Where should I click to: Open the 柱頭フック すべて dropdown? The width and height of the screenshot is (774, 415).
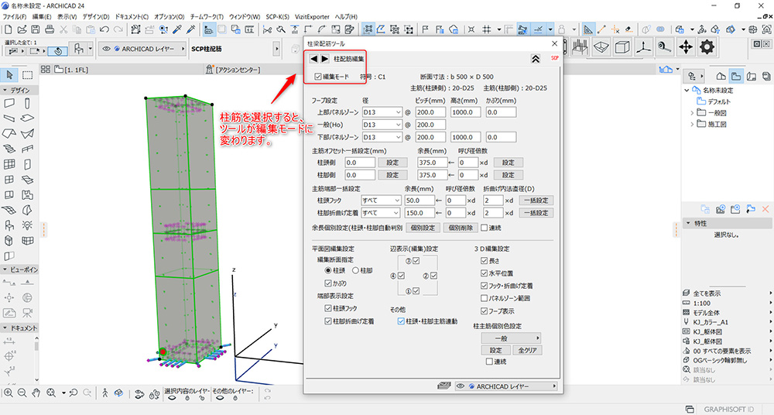click(x=382, y=201)
